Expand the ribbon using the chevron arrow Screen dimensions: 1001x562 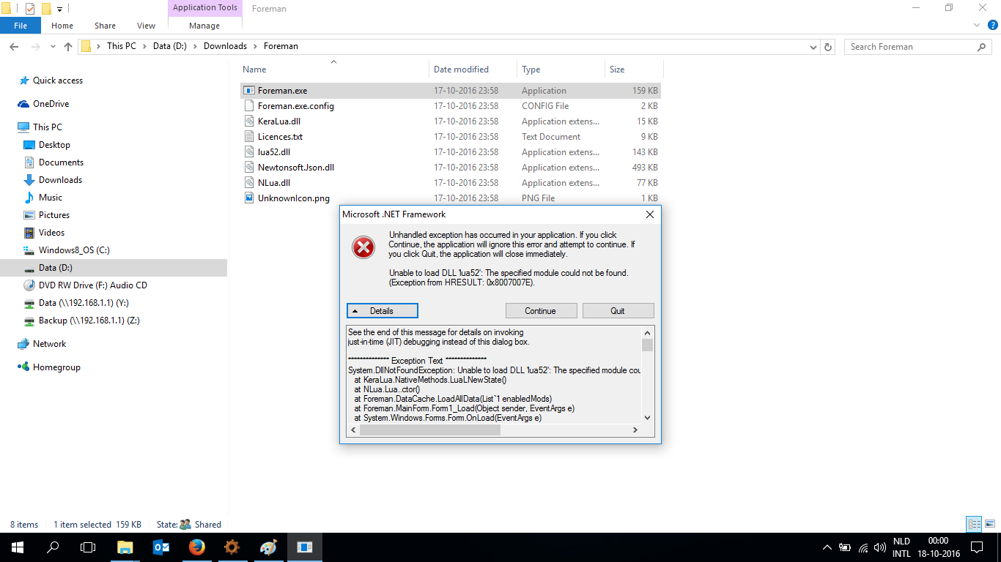click(977, 26)
